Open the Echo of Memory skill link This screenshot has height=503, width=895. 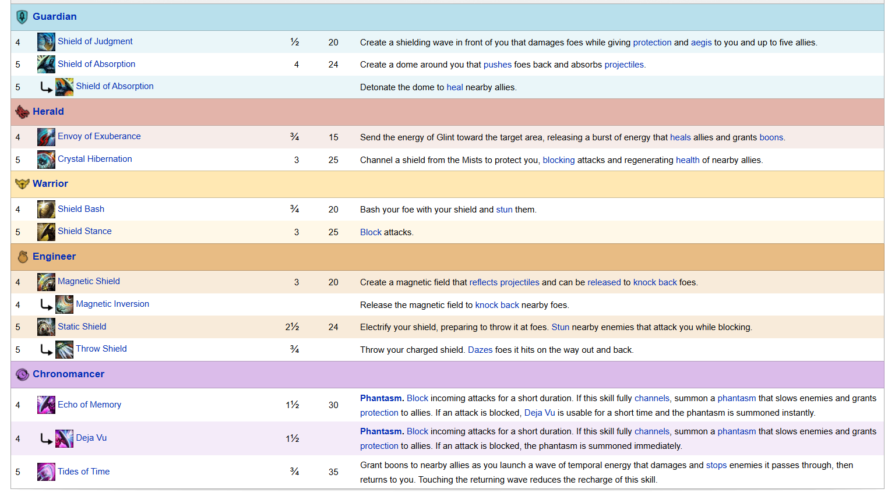point(89,405)
